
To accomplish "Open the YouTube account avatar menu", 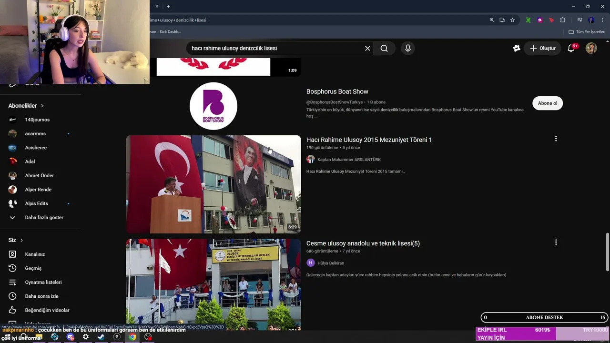I will [x=591, y=48].
